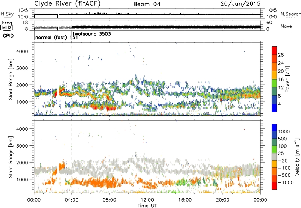Select the '24' power colorbar label
Viewport: 301px width, 208px height.
pyautogui.click(x=281, y=63)
